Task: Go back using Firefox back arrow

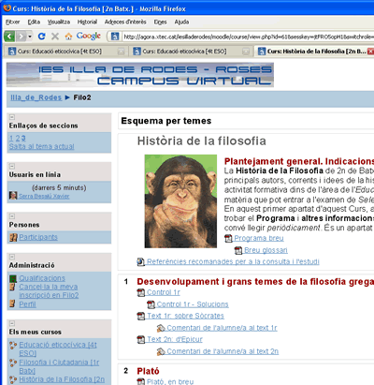Action: (x=9, y=37)
